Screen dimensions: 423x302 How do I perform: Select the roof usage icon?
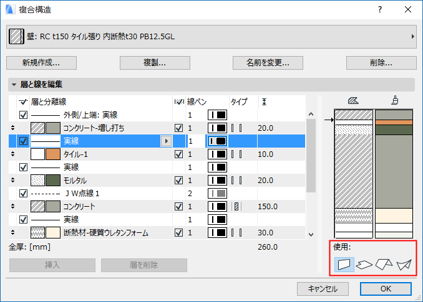(x=384, y=264)
